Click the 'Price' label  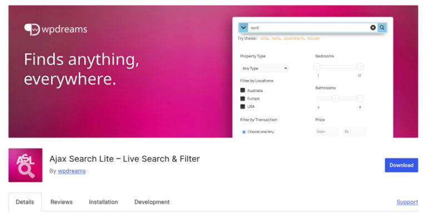pos(320,120)
